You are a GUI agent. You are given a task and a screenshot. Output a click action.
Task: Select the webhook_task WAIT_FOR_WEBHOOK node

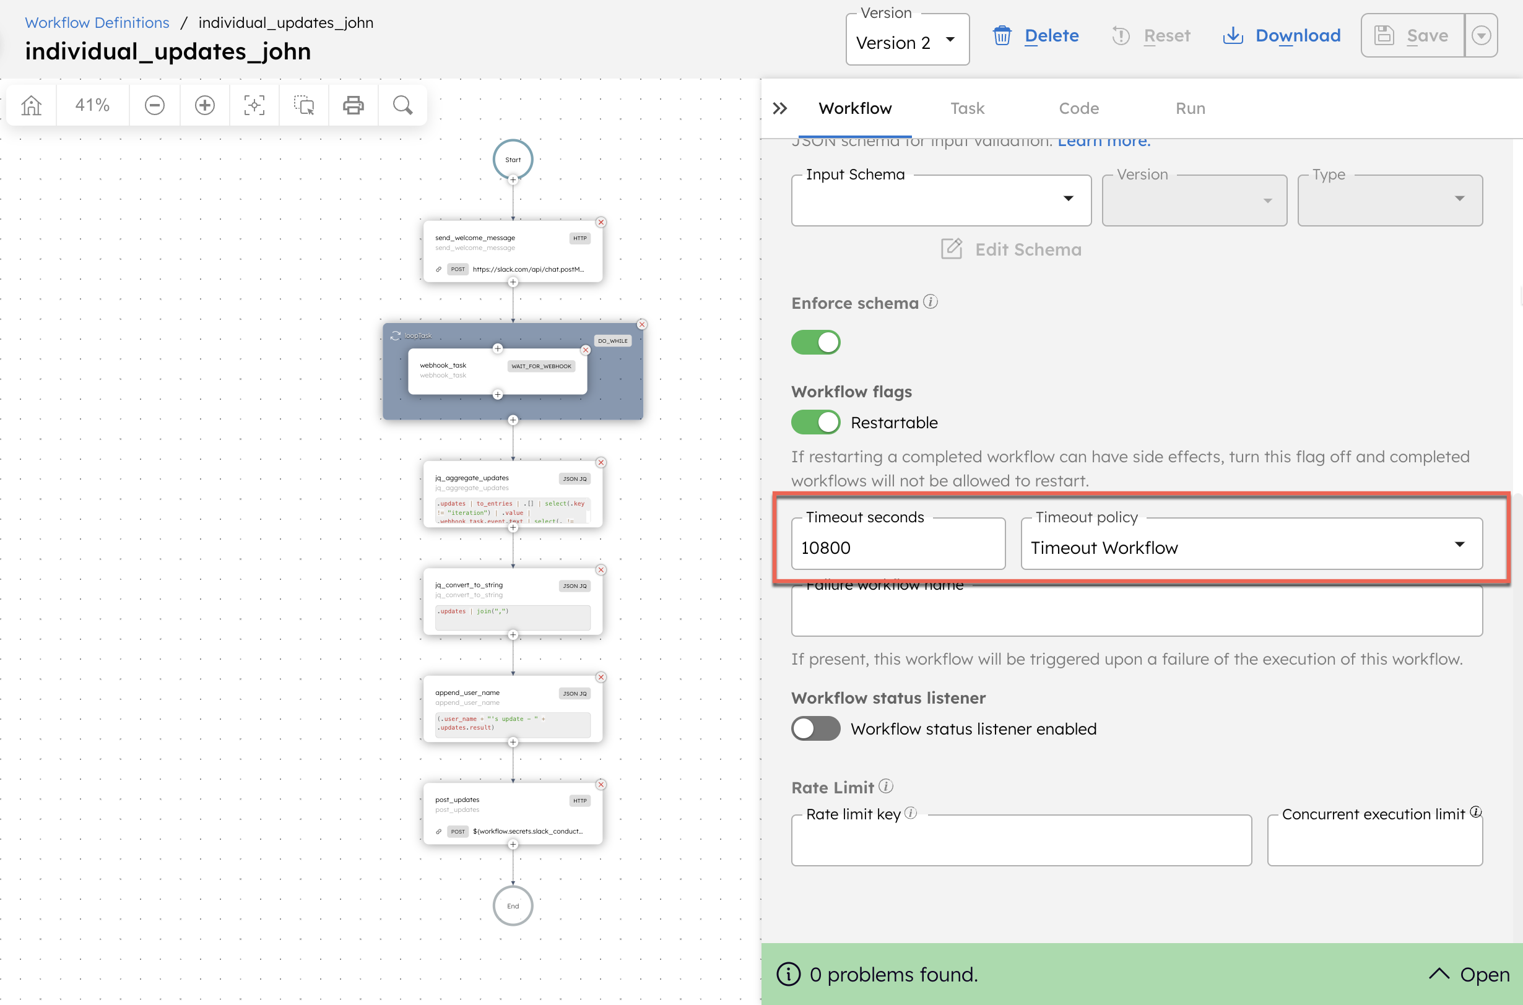click(497, 371)
